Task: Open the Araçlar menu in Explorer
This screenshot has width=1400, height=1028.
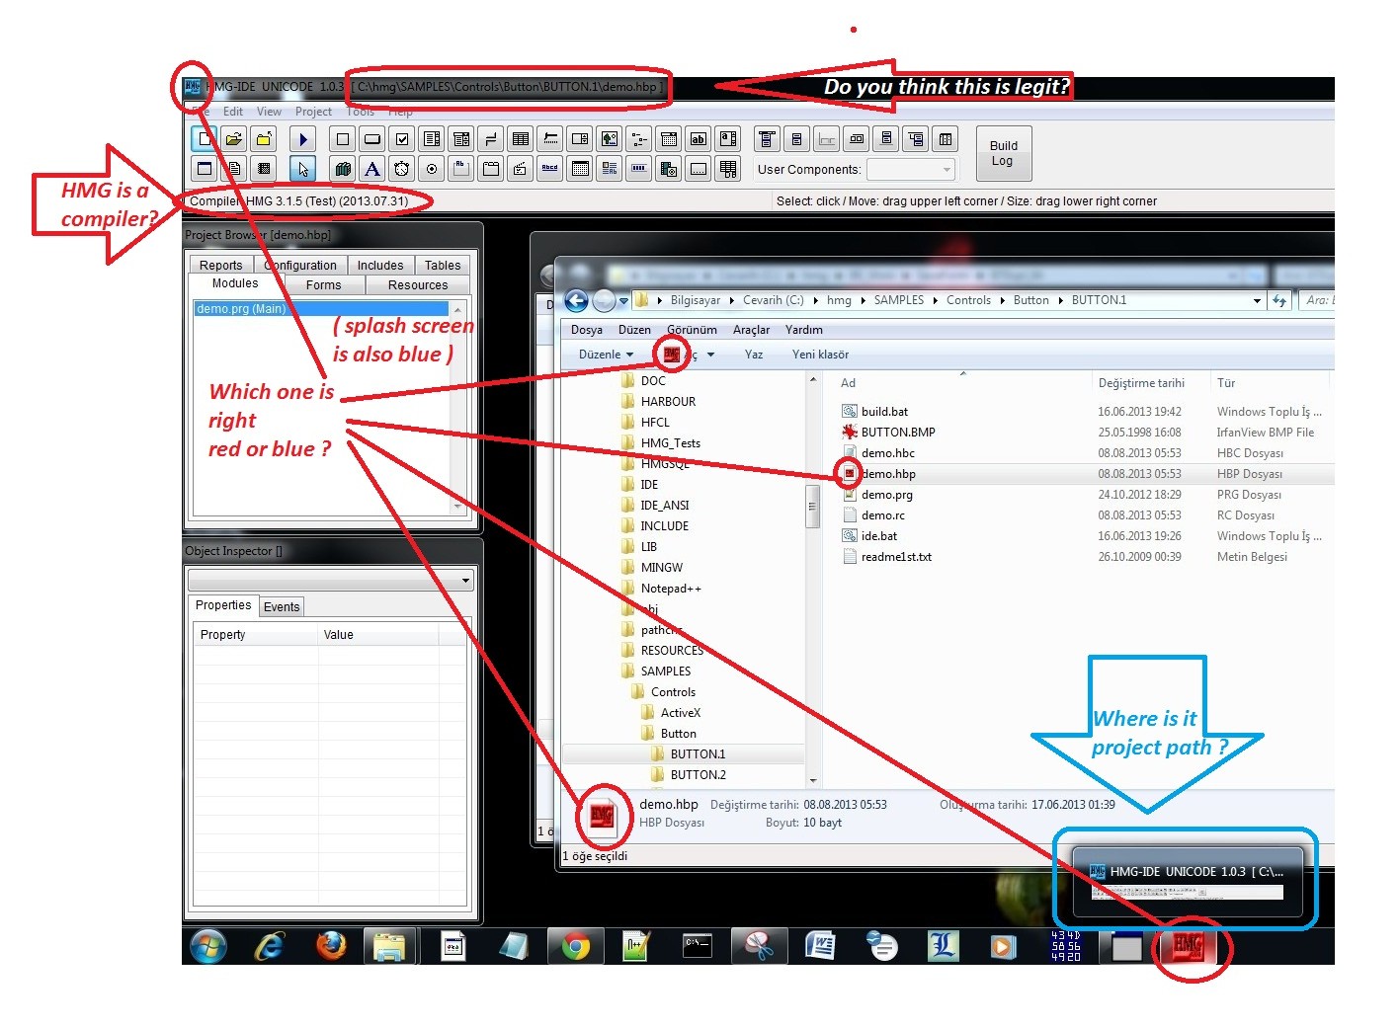Action: click(x=751, y=330)
